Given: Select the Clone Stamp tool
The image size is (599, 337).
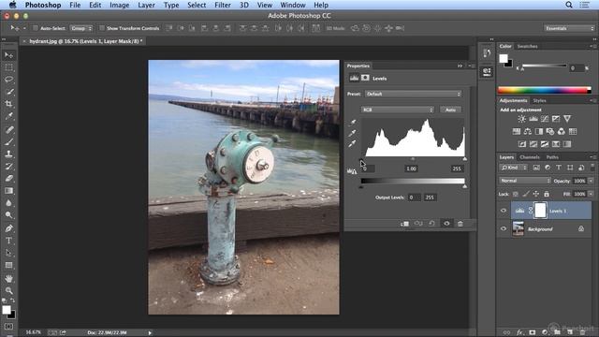Looking at the screenshot, I should point(8,154).
